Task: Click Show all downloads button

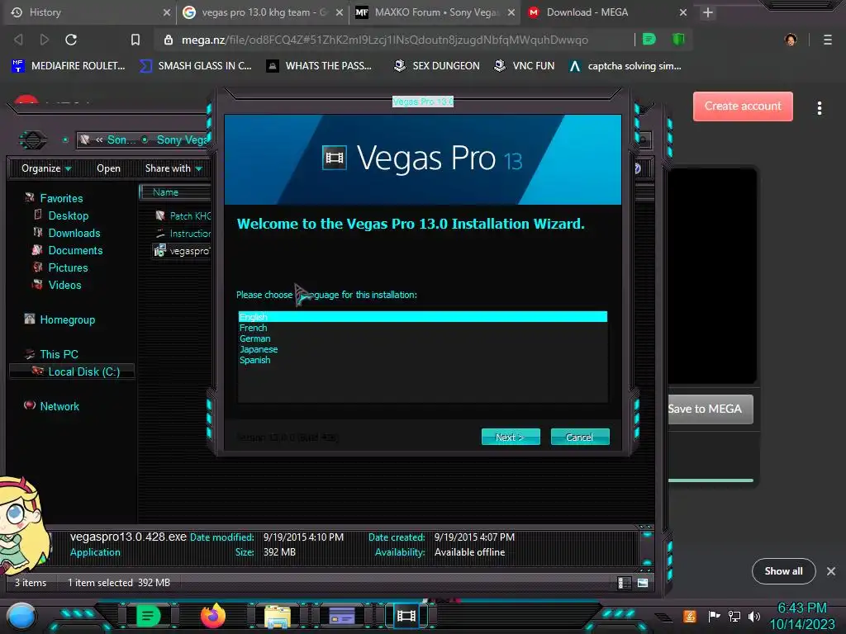Action: tap(783, 571)
